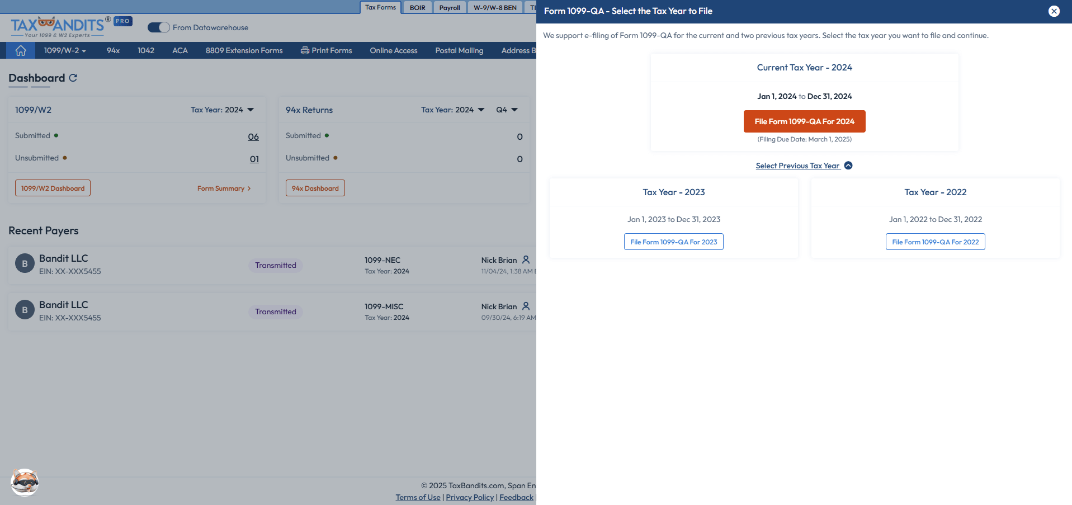Click user icon beside Nick Brian for 1099-MISC

526,306
